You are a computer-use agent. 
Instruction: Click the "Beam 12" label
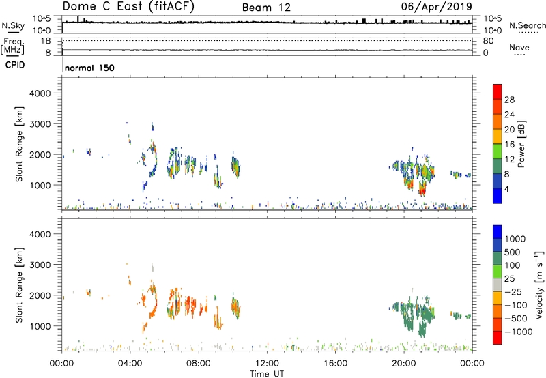(x=266, y=8)
